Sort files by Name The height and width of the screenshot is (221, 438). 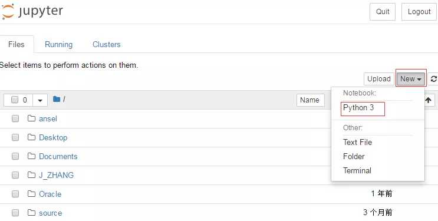tap(310, 100)
